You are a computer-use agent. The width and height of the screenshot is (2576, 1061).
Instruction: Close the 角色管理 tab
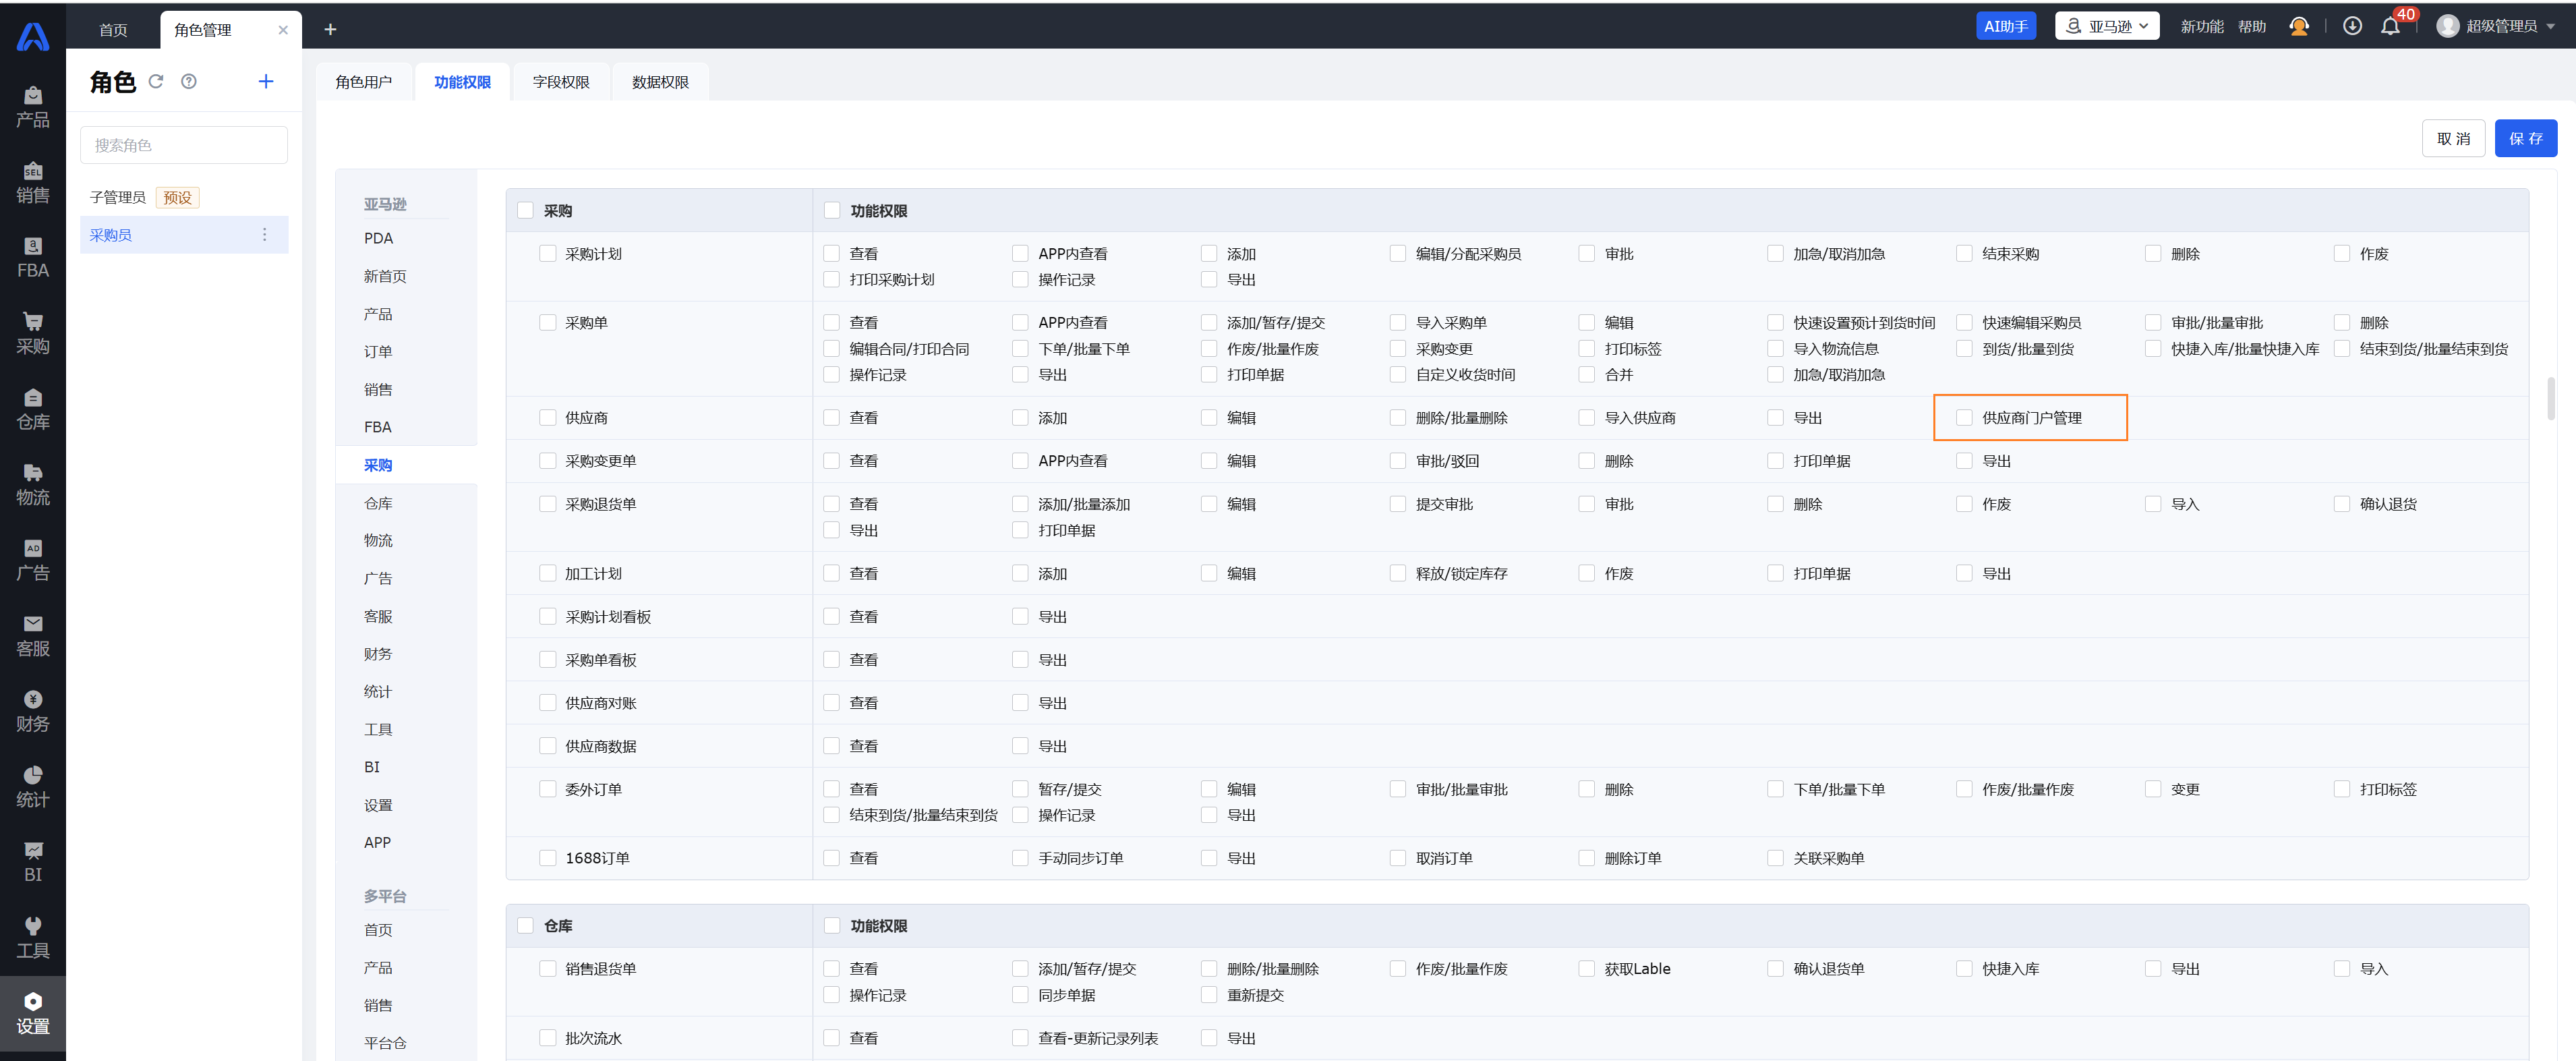(x=283, y=30)
